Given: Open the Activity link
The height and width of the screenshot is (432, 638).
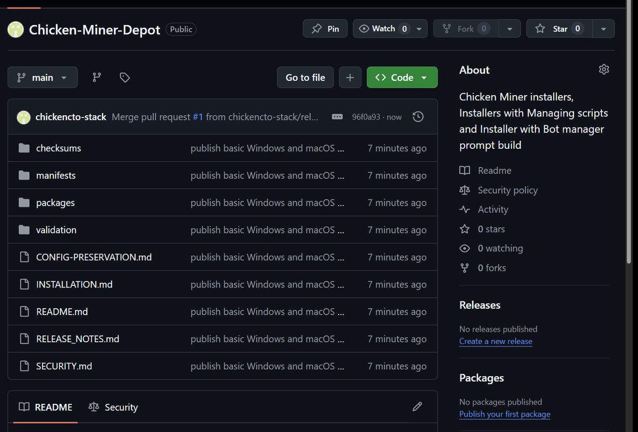Looking at the screenshot, I should [x=493, y=209].
